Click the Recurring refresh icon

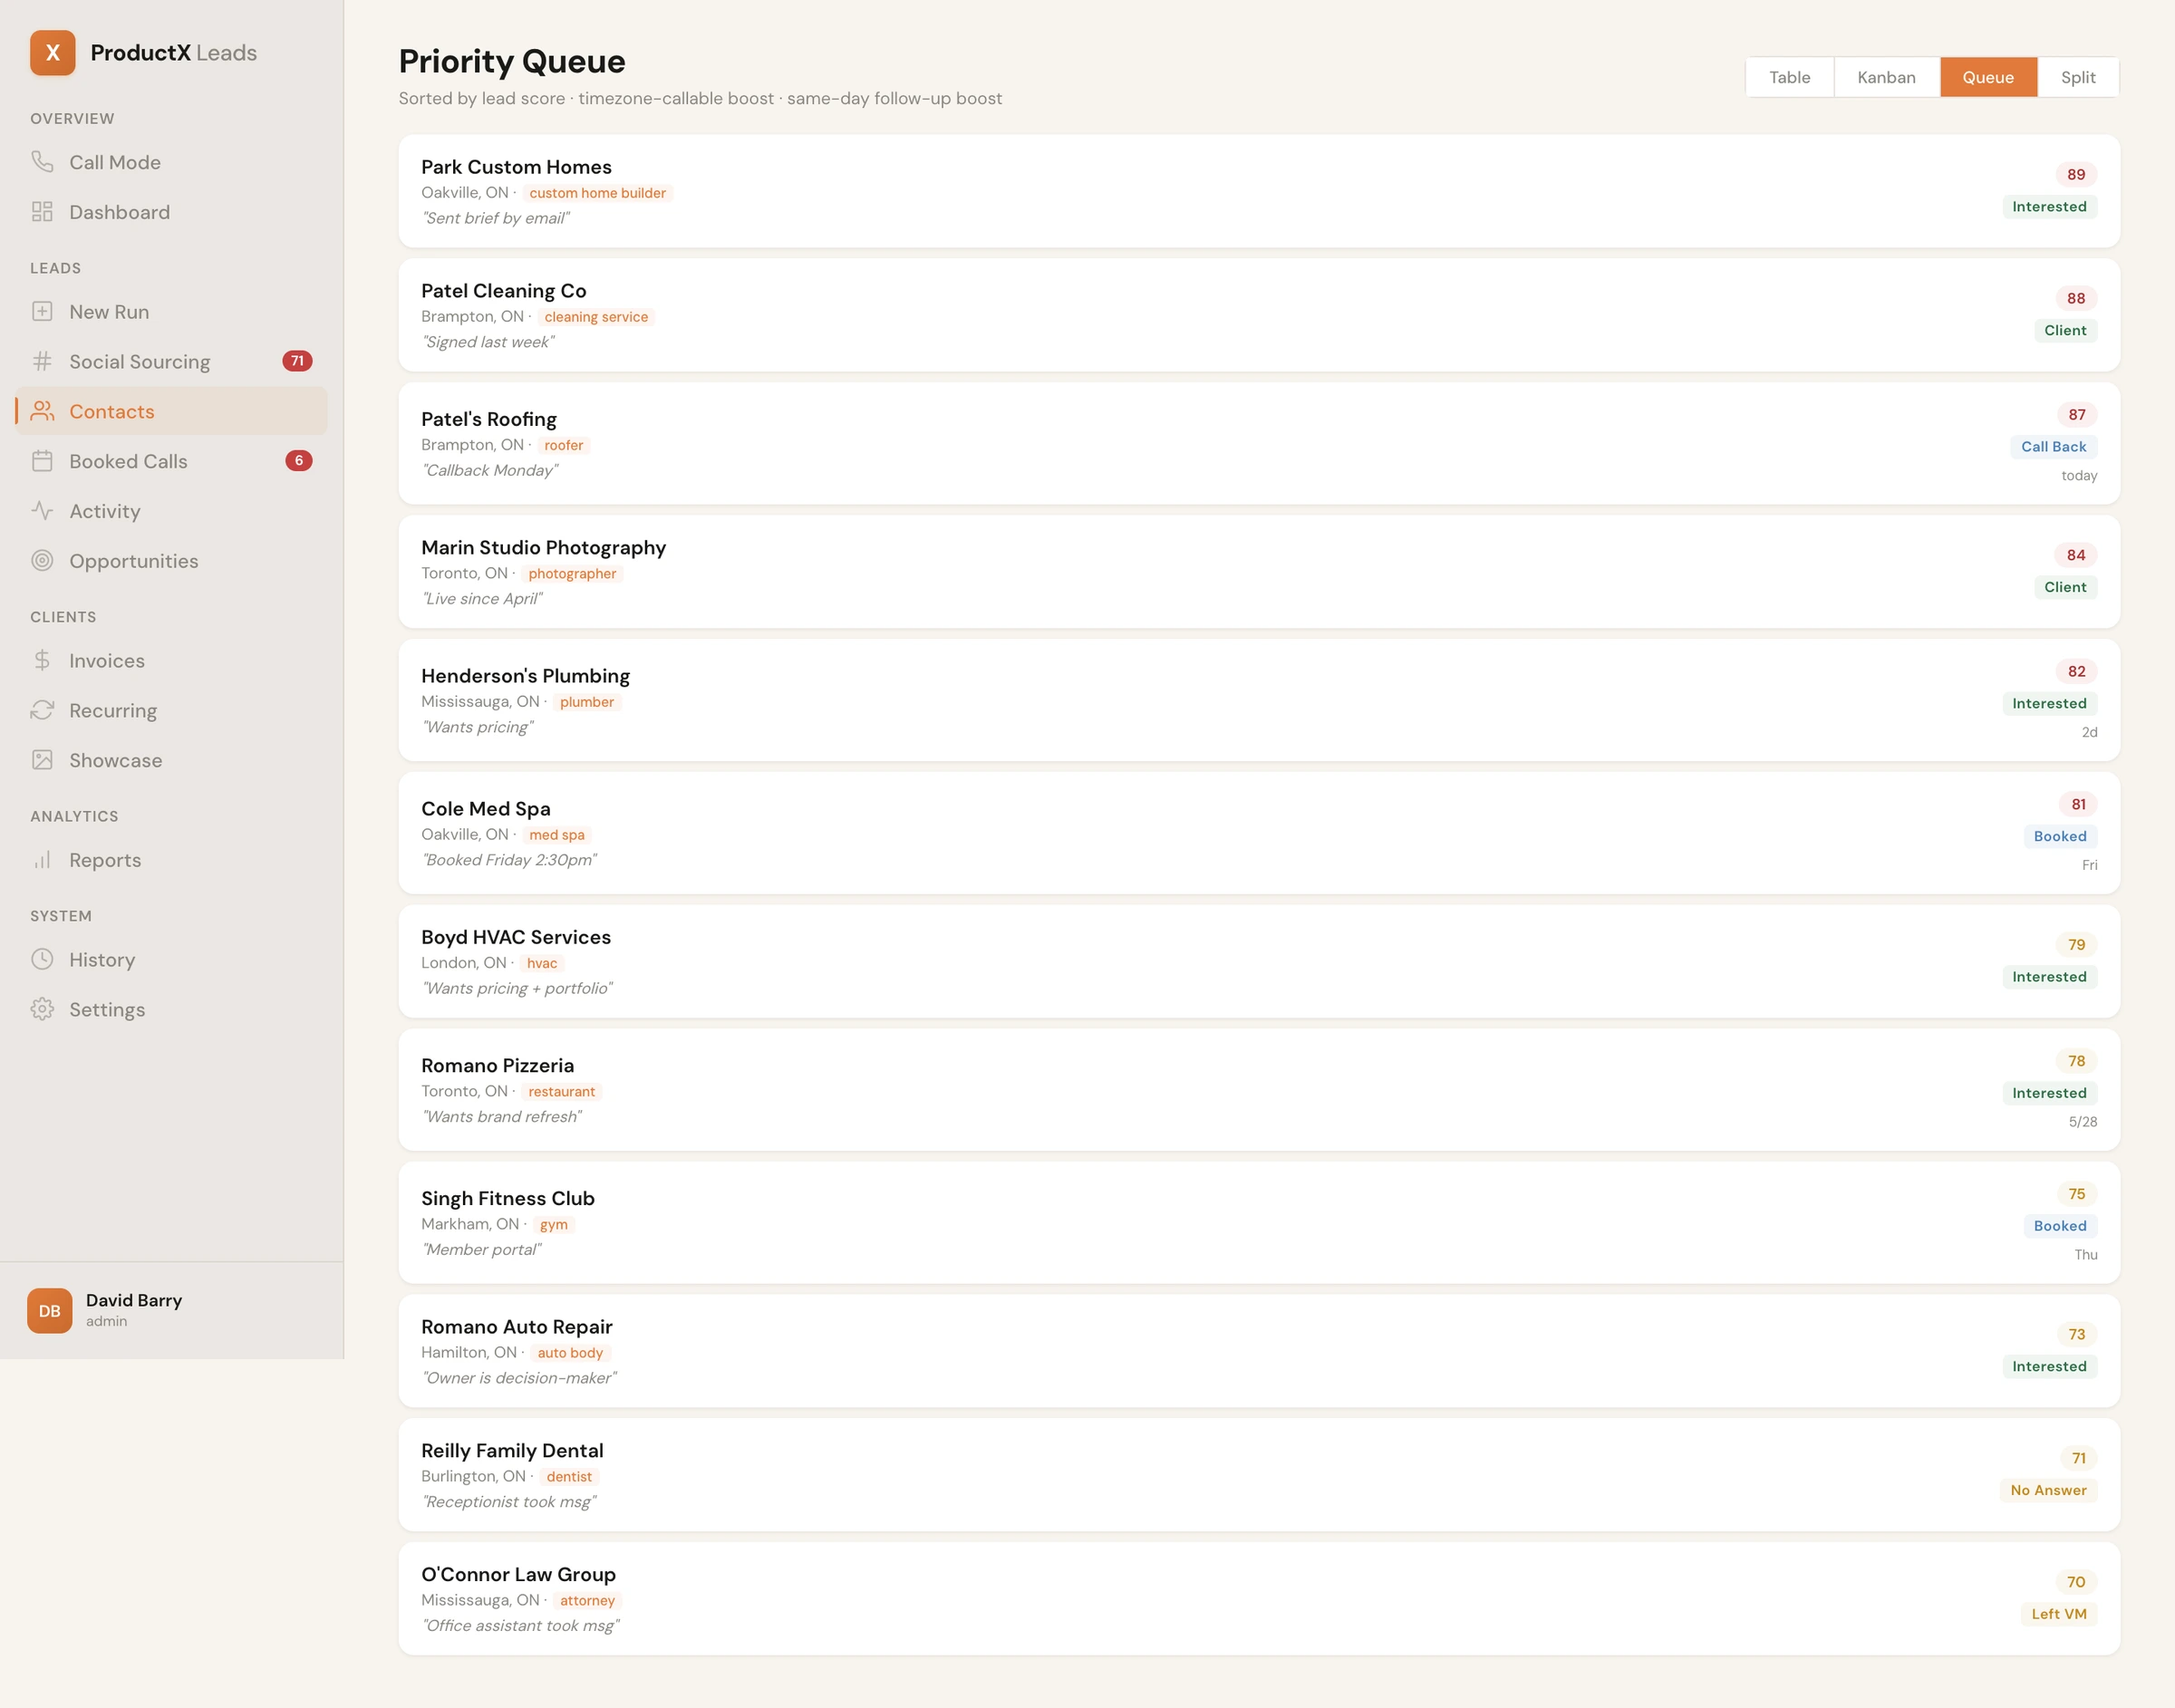click(42, 710)
